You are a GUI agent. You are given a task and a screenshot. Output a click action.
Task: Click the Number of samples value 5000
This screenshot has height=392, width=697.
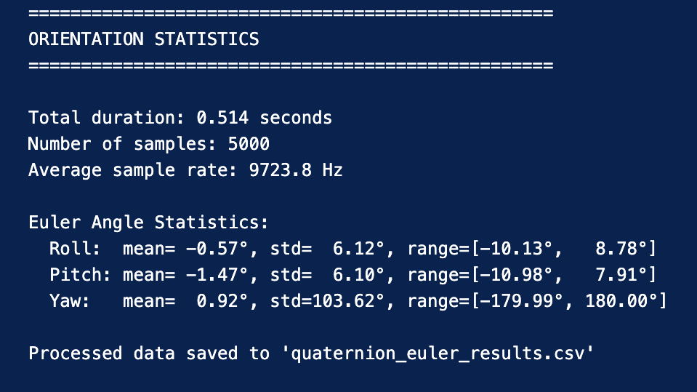tap(249, 144)
